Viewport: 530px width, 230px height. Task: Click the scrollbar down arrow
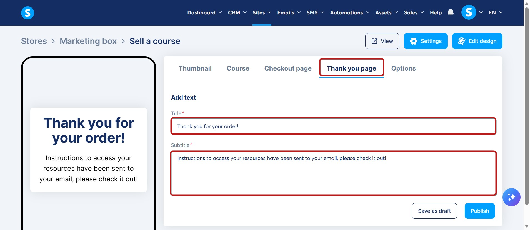(x=527, y=226)
